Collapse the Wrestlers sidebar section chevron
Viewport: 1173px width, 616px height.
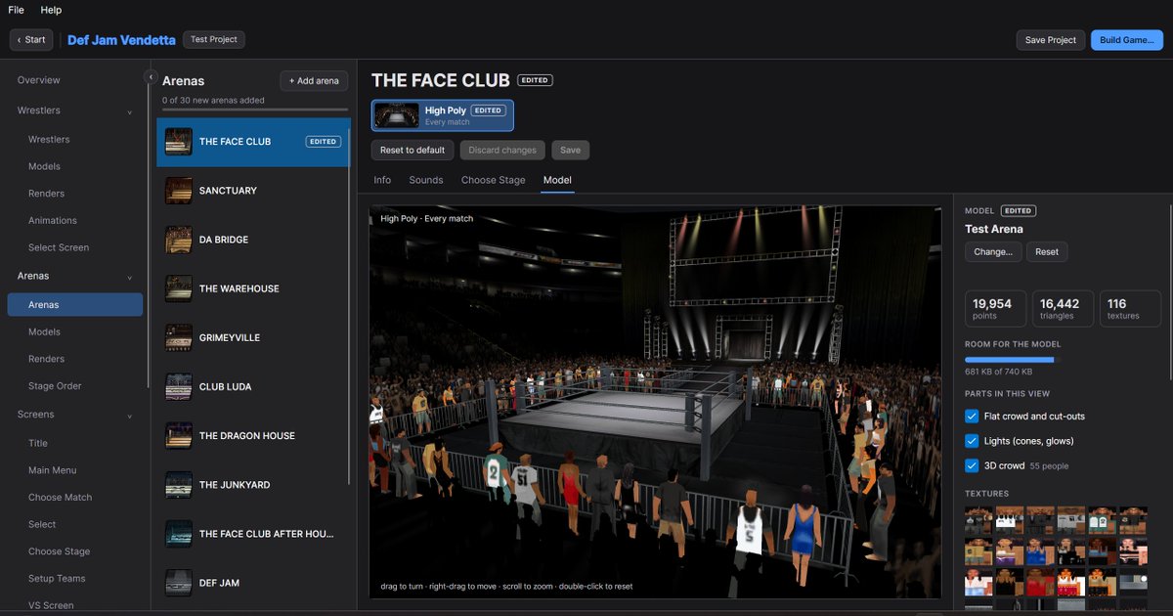point(129,111)
